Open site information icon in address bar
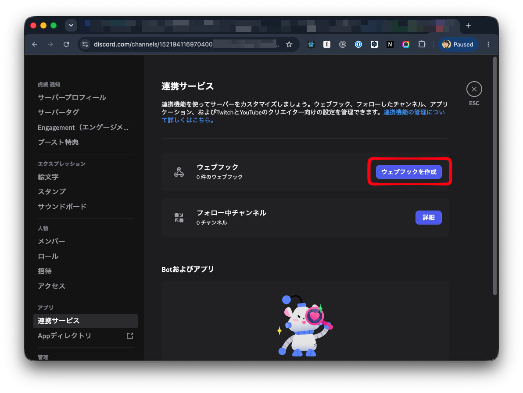The height and width of the screenshot is (393, 523). [86, 44]
